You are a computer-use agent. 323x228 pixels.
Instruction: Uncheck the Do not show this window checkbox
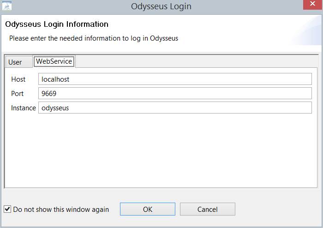[7, 209]
